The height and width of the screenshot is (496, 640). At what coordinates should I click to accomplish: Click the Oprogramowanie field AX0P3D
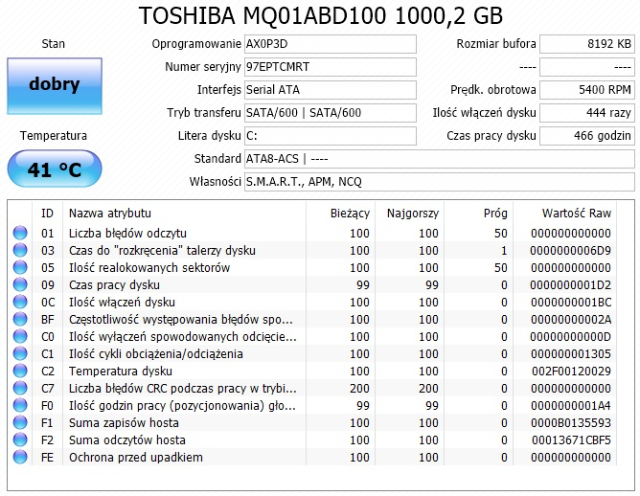(331, 44)
